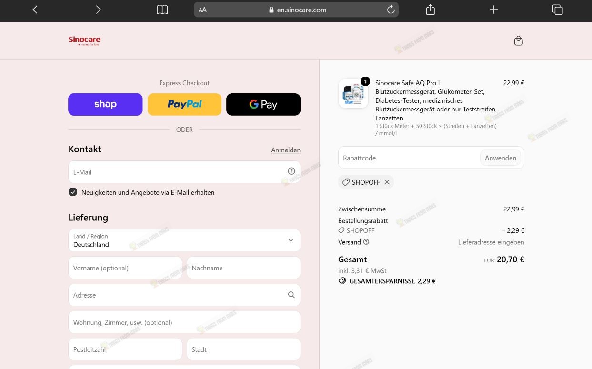Screen dimensions: 592x369
Task: Click the − 2,29 € discount amount
Action: click(513, 230)
